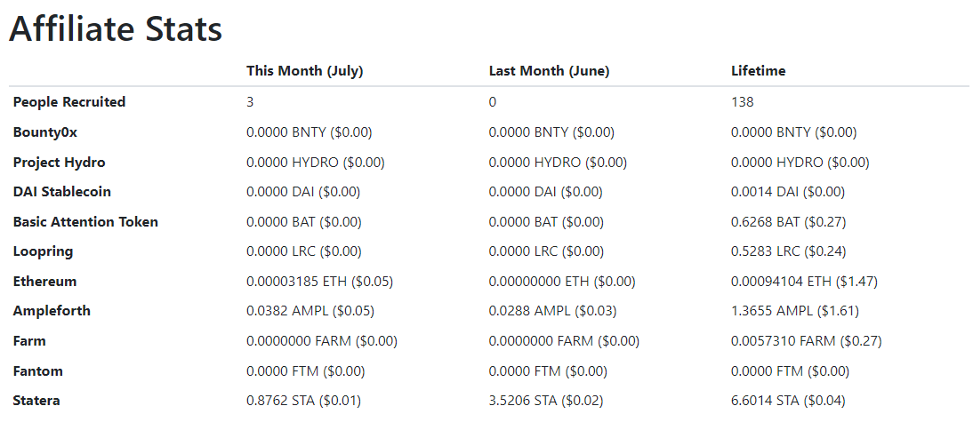
Task: Click the Statera row label
Action: coord(36,401)
